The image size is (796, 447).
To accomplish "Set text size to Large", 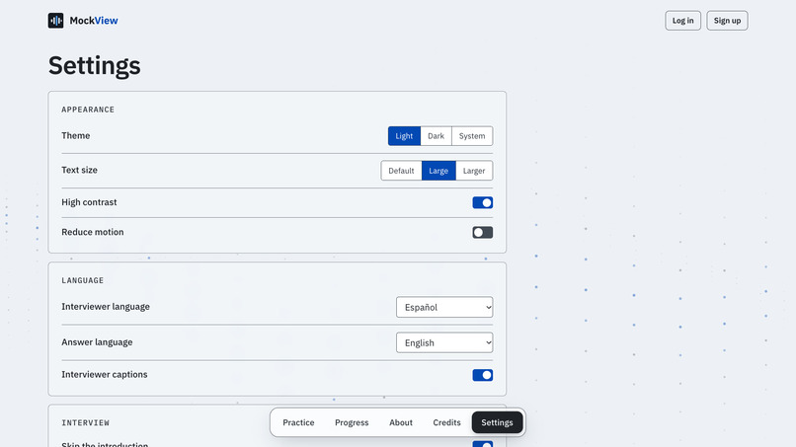I will pos(438,171).
